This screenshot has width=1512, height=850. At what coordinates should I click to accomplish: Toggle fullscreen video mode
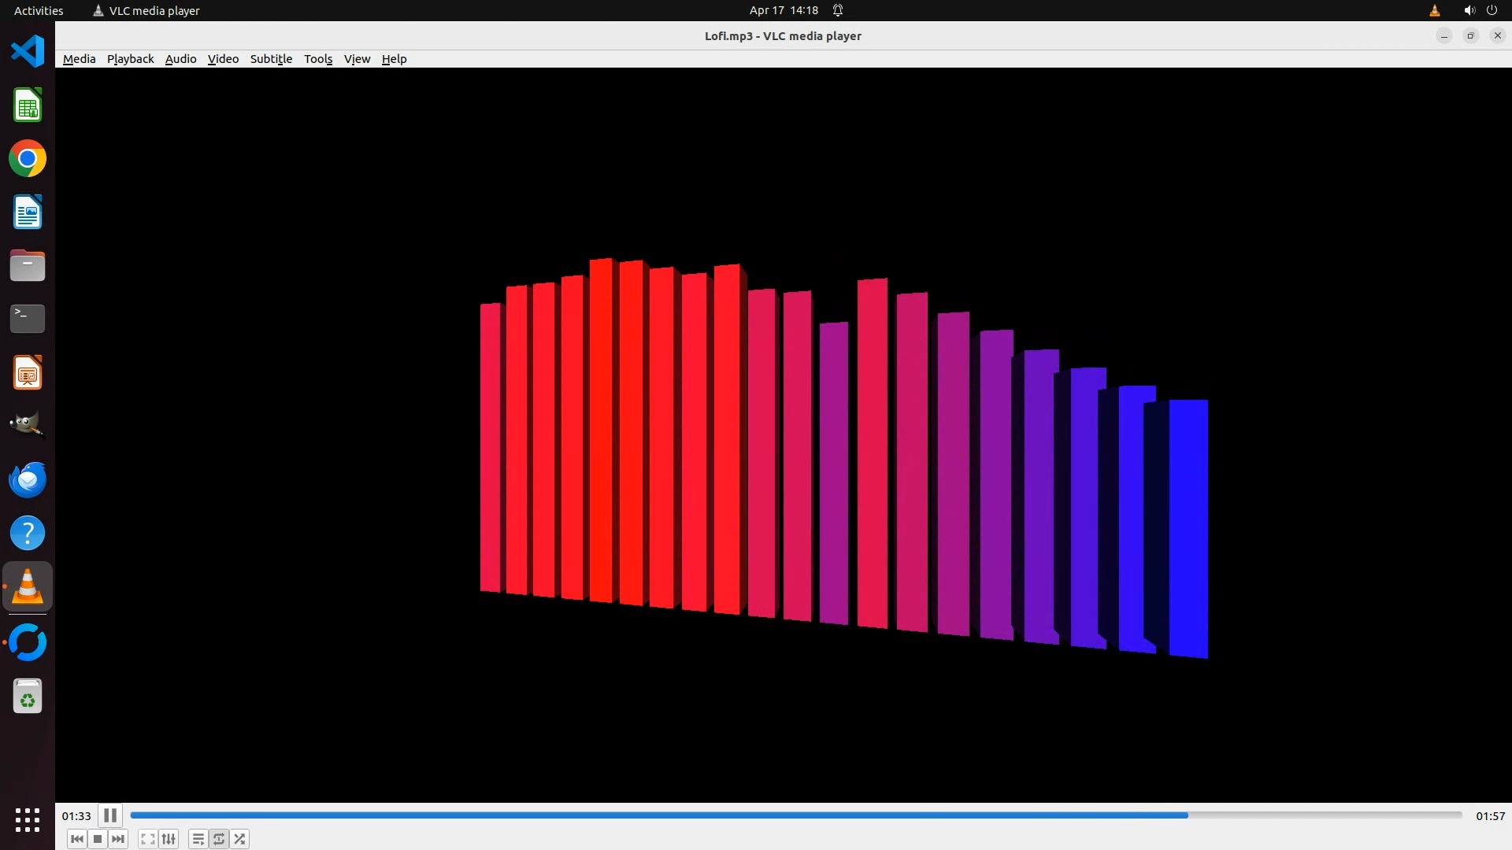coord(147,839)
